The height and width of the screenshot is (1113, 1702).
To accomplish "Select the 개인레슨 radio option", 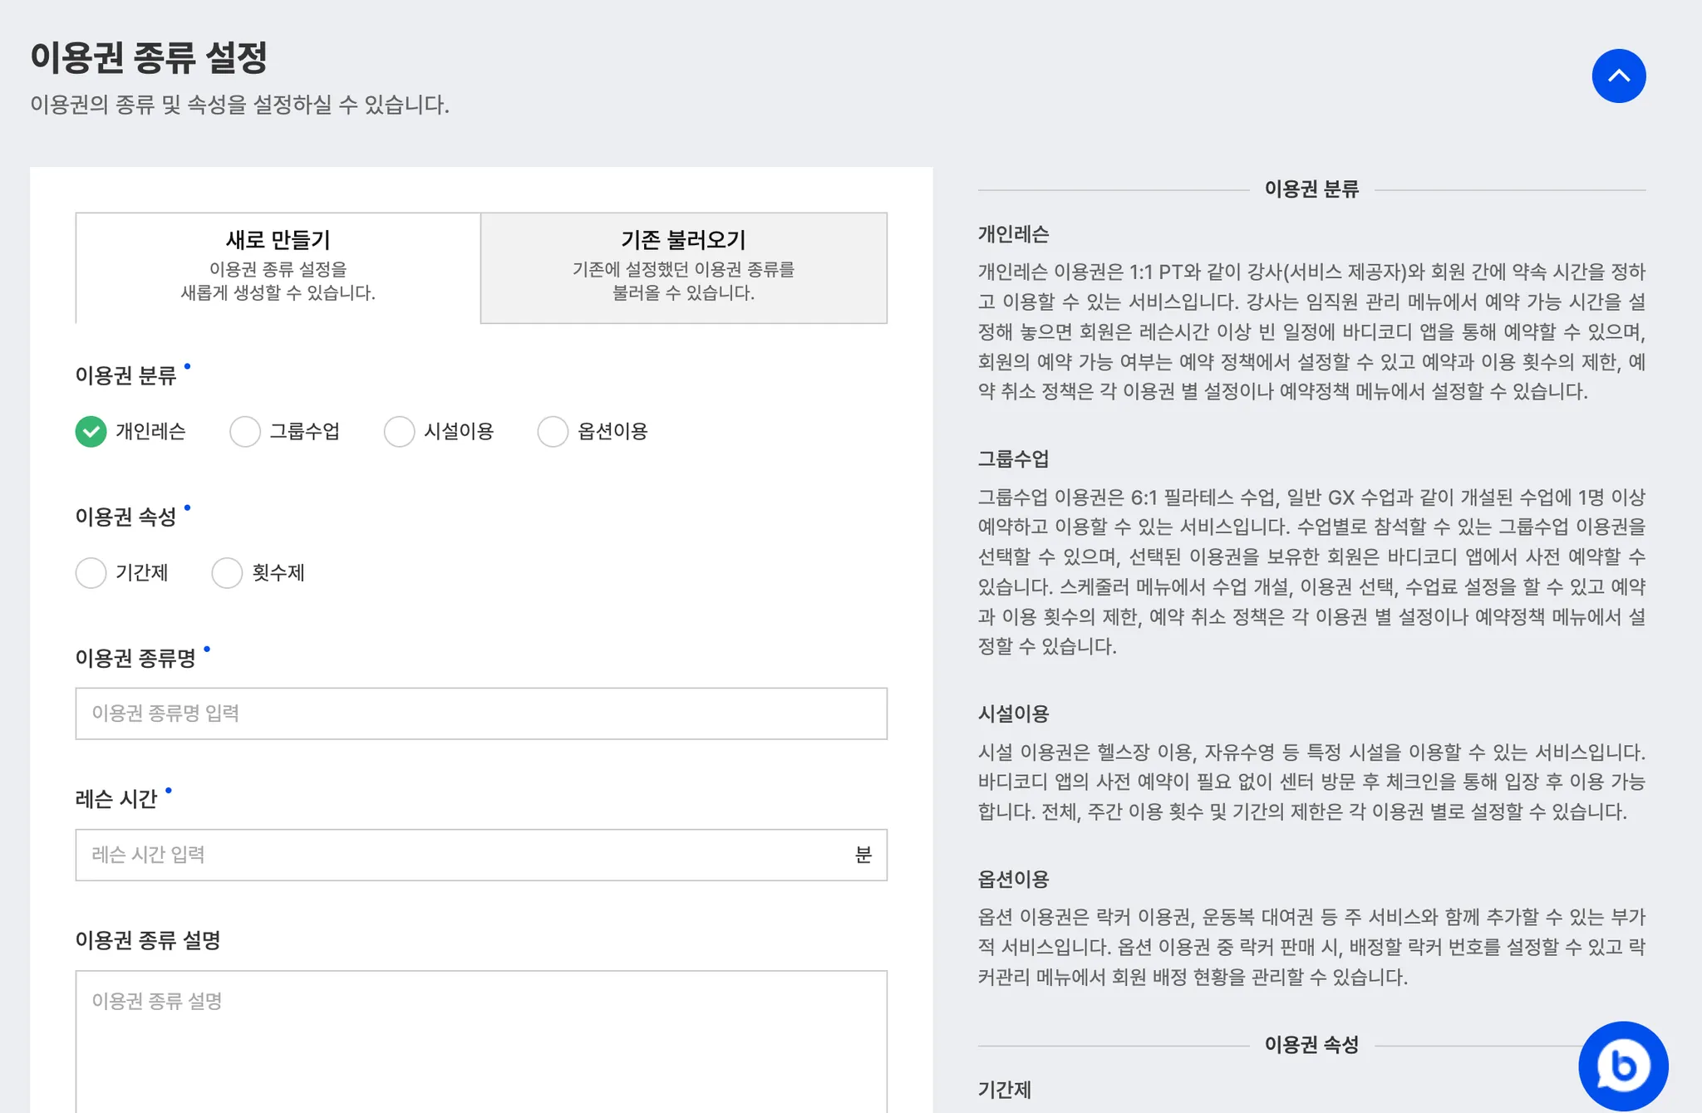I will click(91, 431).
